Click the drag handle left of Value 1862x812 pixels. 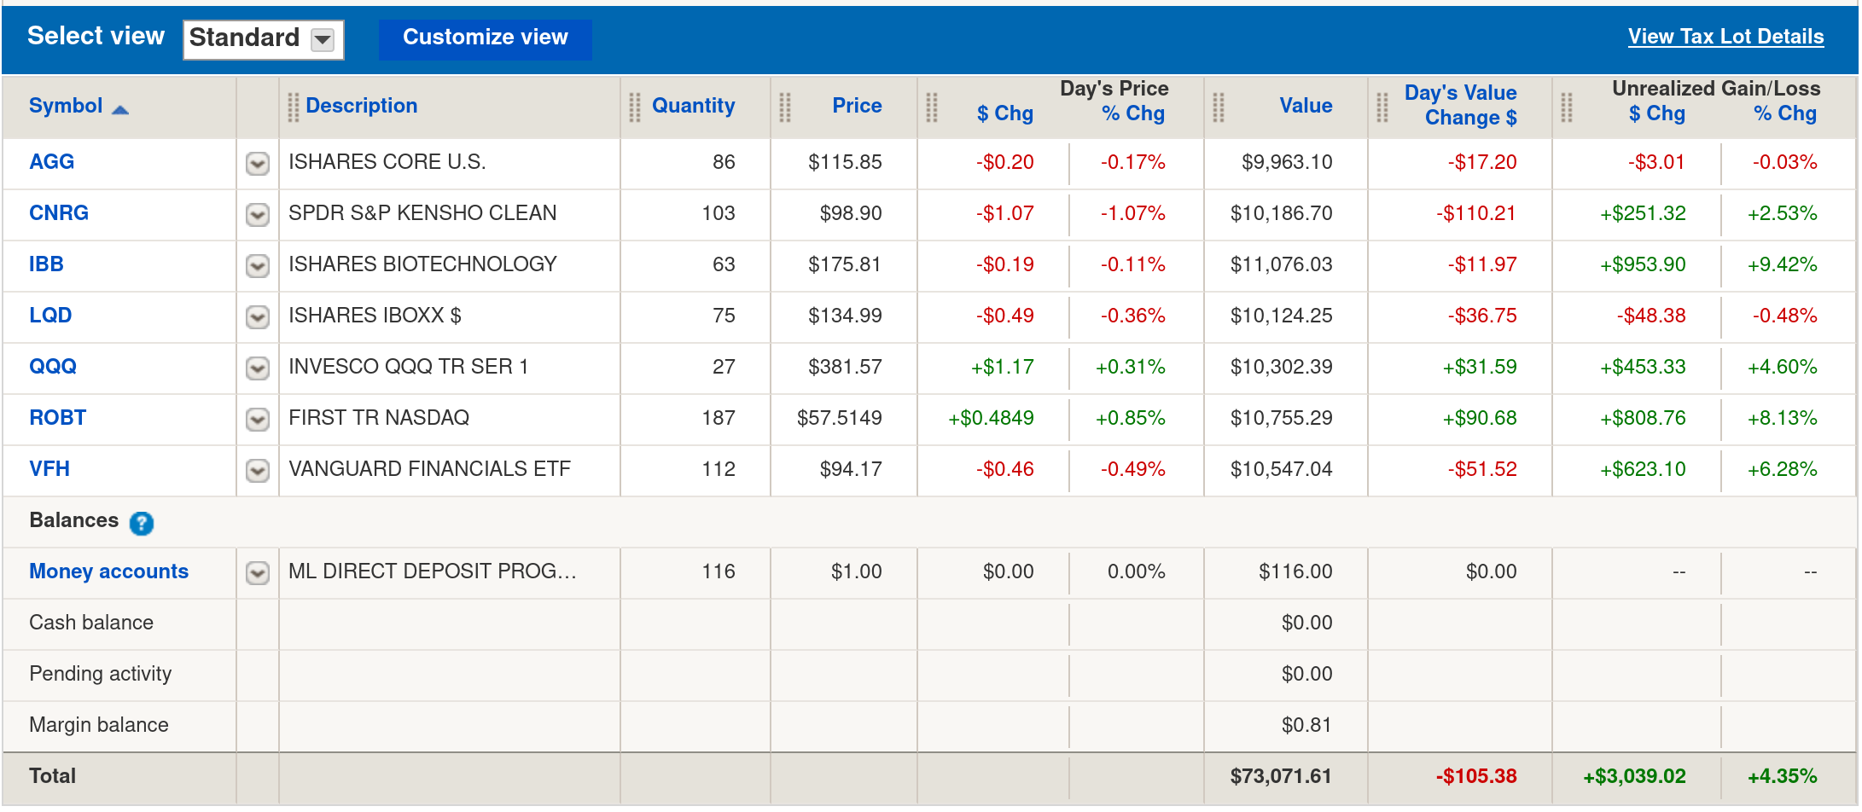tap(1218, 107)
